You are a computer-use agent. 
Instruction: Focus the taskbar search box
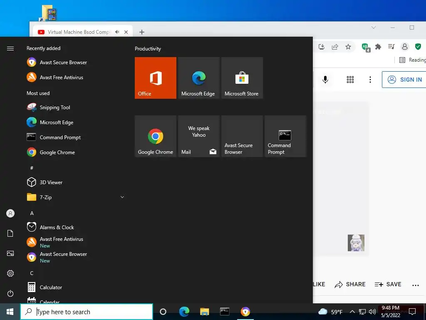click(x=87, y=312)
